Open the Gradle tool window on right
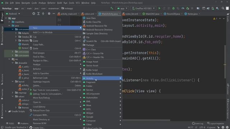This screenshot has height=129, width=230. (228, 17)
